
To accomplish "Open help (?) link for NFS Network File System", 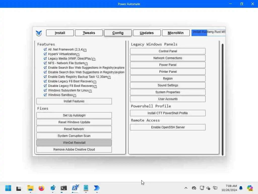I will (x=86, y=63).
